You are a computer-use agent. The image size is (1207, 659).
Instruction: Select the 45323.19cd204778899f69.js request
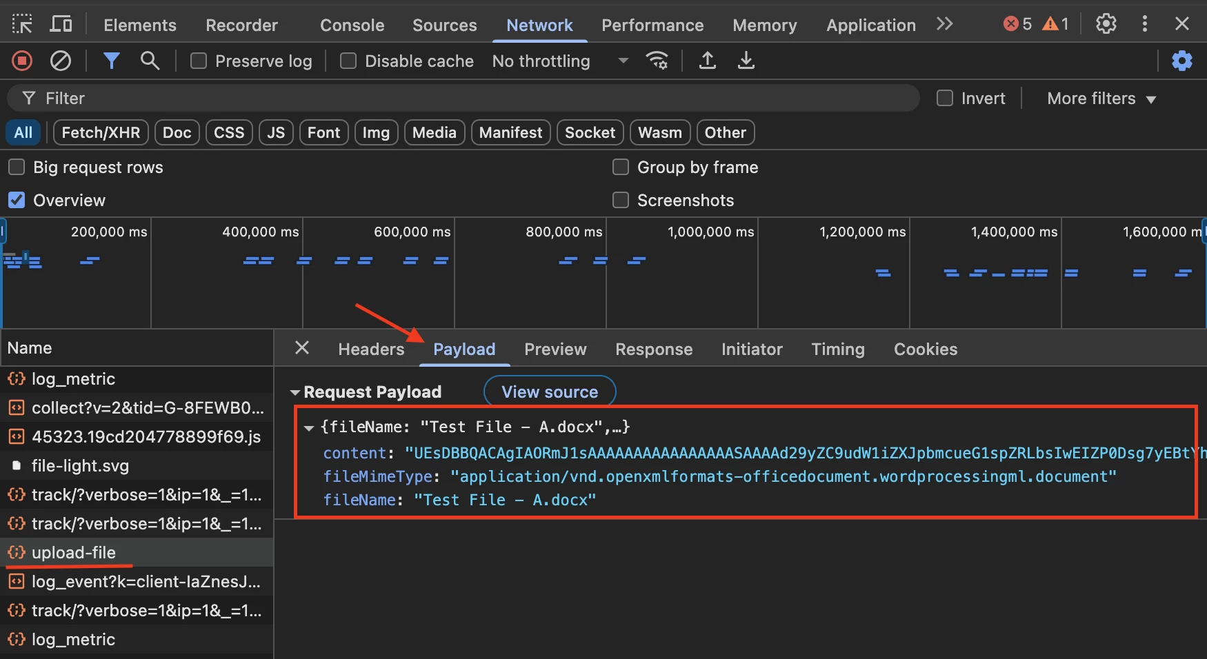point(137,437)
